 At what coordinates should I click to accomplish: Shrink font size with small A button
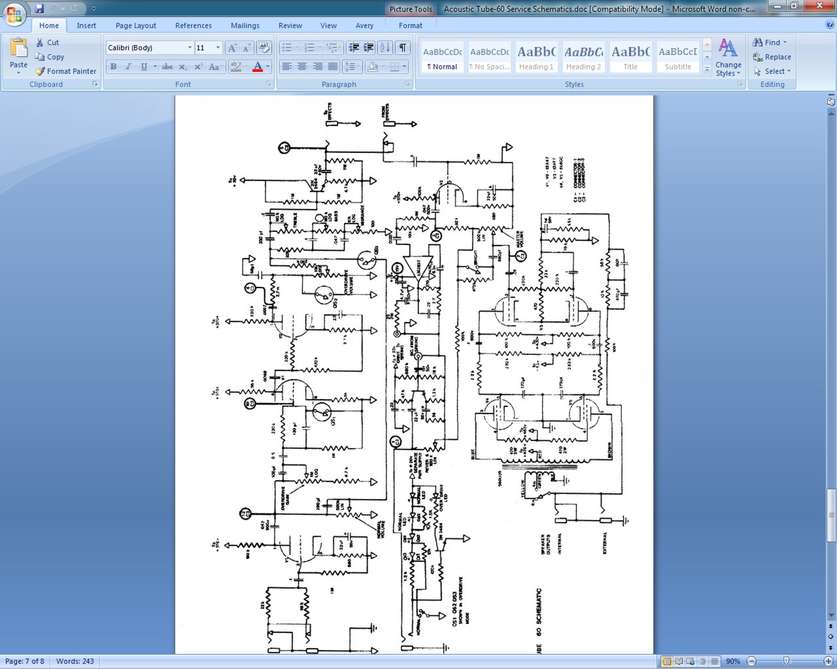click(247, 48)
